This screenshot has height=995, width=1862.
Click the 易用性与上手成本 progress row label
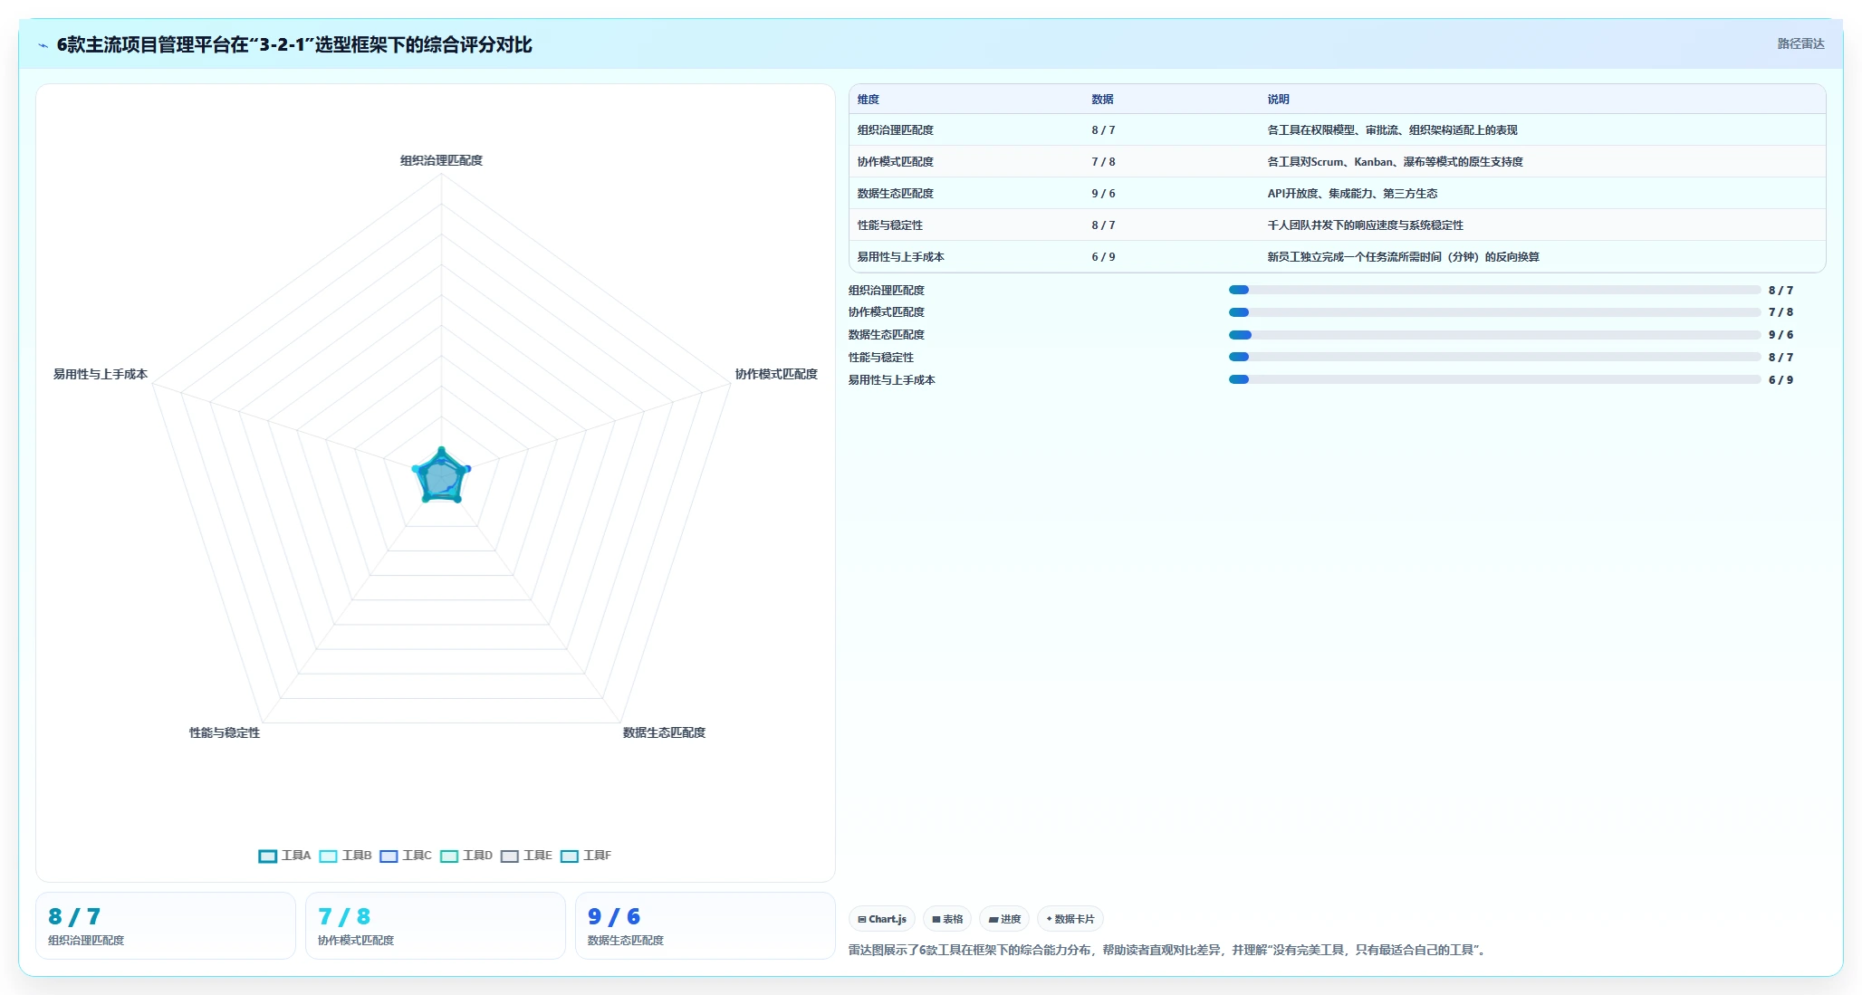(892, 380)
